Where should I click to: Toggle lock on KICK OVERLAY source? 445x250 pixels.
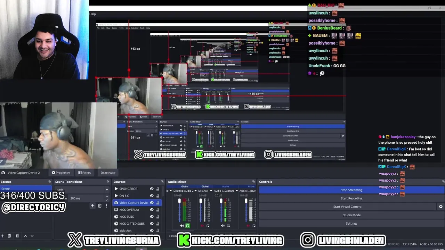pos(158,210)
